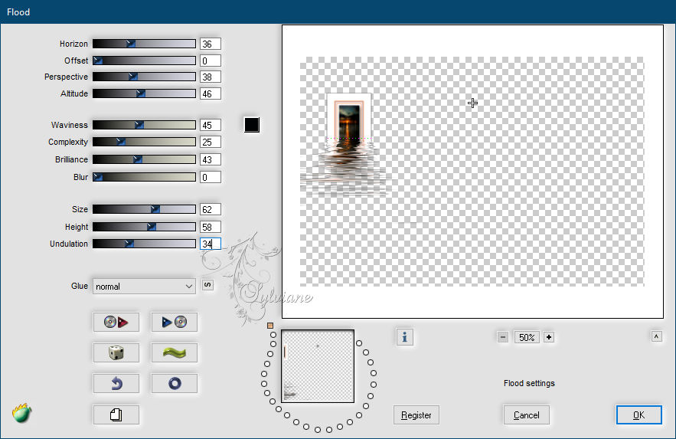Click the green wave icon button
Screen dimensions: 676x439
(175, 352)
